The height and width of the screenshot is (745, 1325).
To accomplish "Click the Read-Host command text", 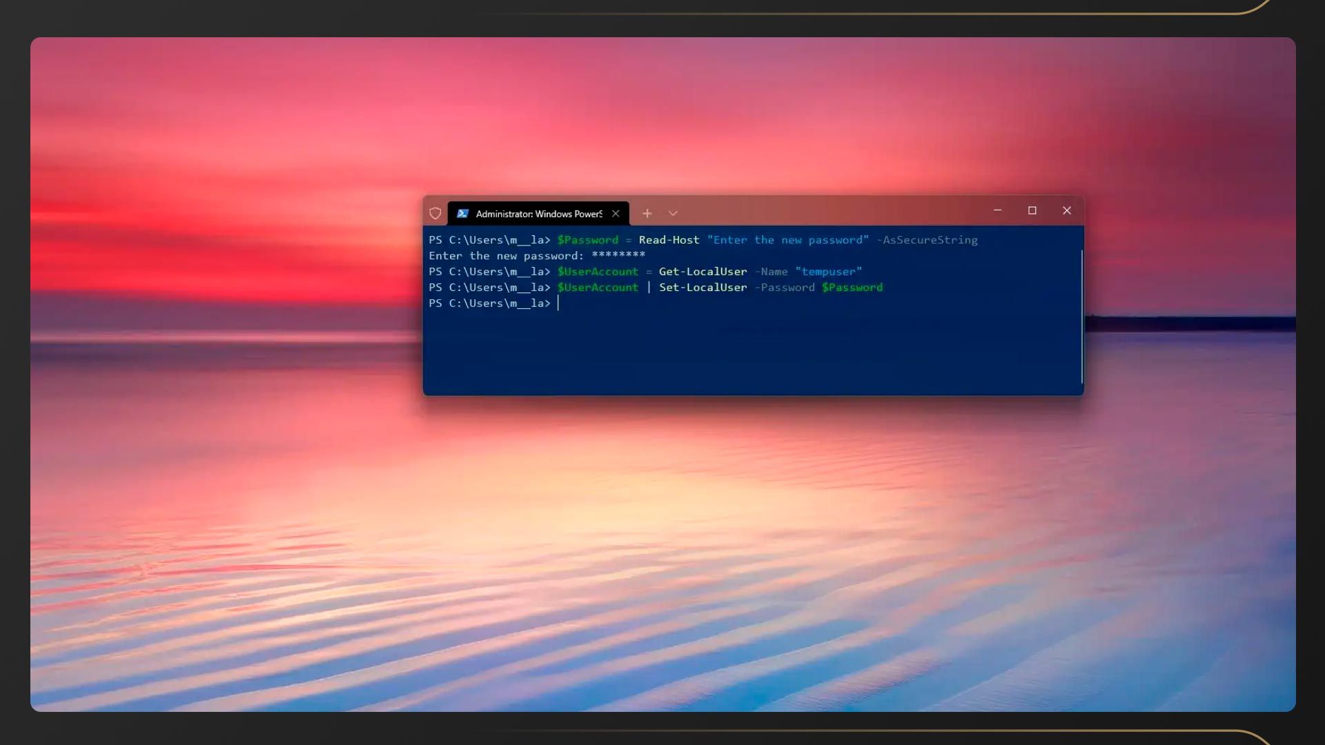I will (x=669, y=240).
